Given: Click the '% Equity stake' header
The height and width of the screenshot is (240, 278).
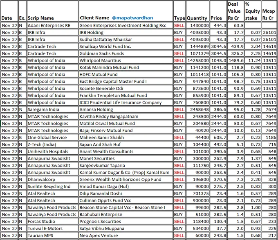Looking at the screenshot, I should click(x=253, y=11).
